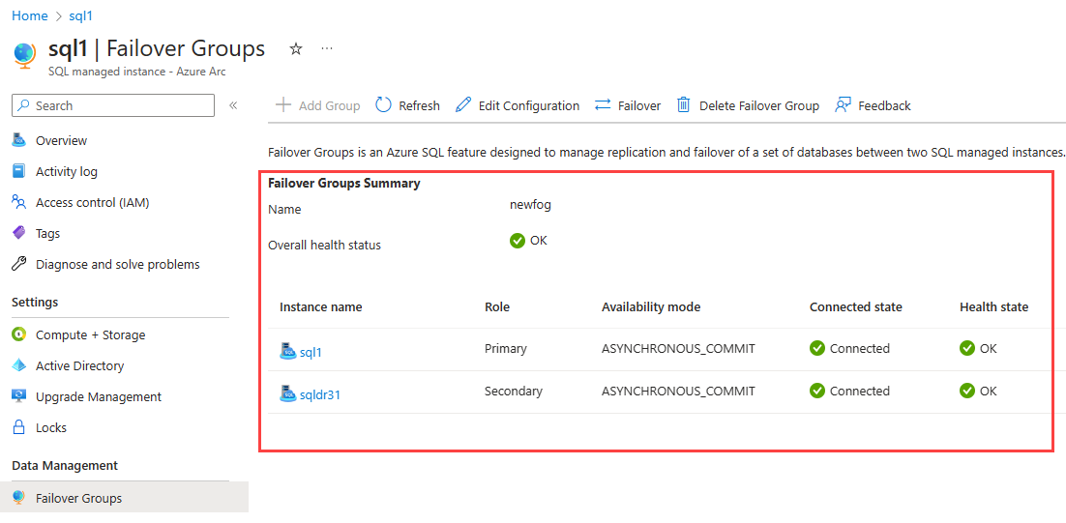Click the Role column header
The image size is (1066, 523).
tap(497, 307)
